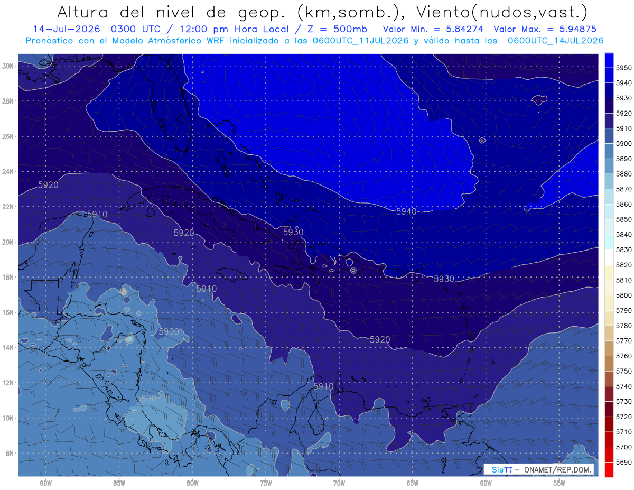The height and width of the screenshot is (490, 634).
Task: Click the 14N latitude axis label
Action: tap(8, 348)
